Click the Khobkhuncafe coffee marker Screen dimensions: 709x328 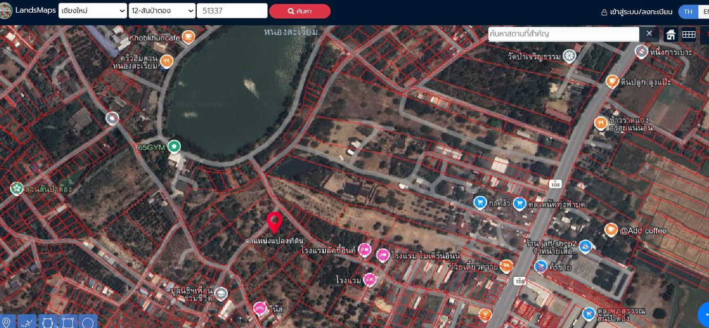(188, 36)
